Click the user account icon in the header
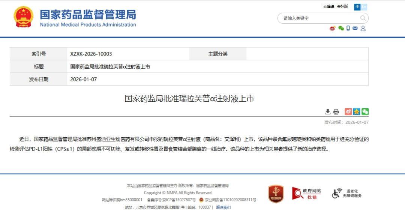Viewport: 405px width, 221px height. pos(363,29)
